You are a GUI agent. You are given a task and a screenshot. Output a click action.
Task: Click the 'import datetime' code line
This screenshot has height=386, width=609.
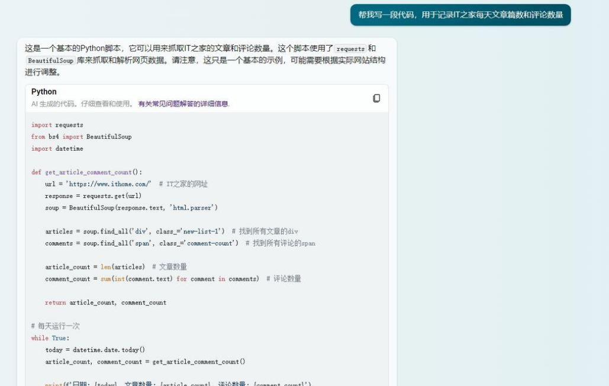pos(57,148)
